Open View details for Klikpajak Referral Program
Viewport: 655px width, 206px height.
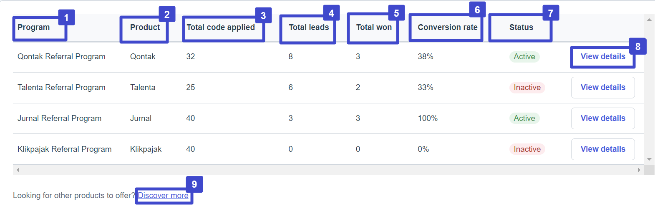(603, 149)
